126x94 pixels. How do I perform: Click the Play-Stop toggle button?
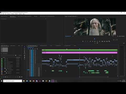tap(95, 41)
